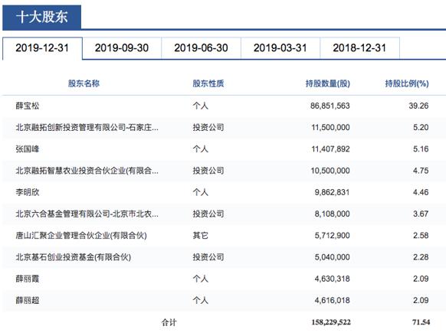Click percentage value 4.46
This screenshot has height=336, width=446.
coord(421,192)
